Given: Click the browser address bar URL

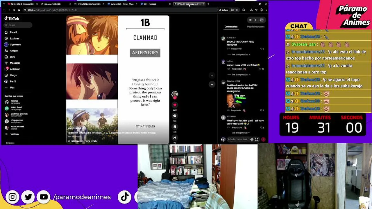Looking at the screenshot, I should (52, 10).
